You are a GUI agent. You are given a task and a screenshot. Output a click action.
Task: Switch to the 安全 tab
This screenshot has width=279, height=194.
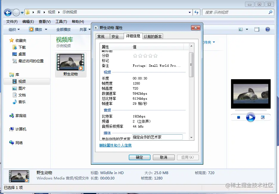point(117,36)
